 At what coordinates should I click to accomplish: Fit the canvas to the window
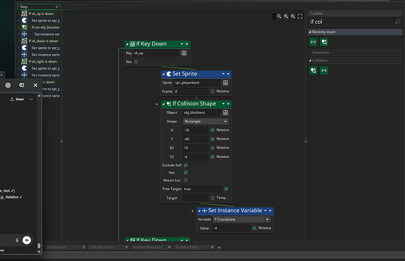coord(300,16)
